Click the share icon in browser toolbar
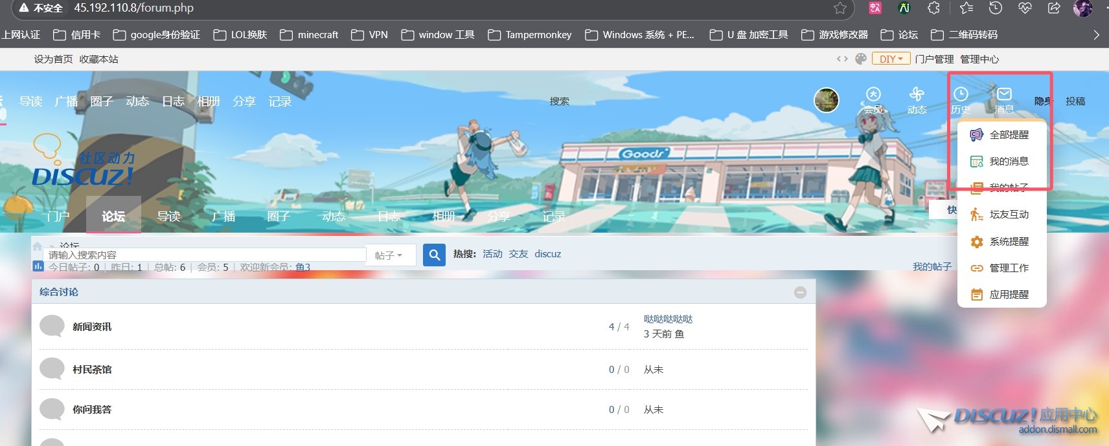This screenshot has height=446, width=1109. coord(1054,8)
